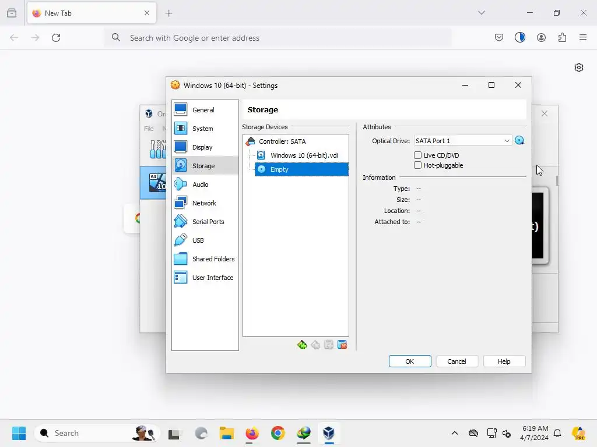Open Google Chrome from the taskbar

(x=278, y=433)
